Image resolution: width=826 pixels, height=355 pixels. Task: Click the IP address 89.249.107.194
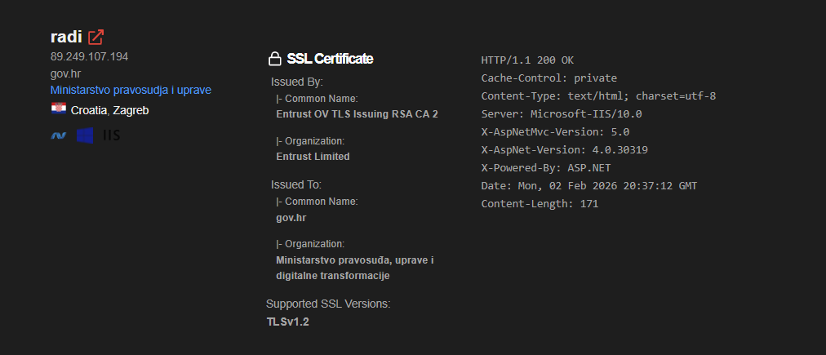[89, 56]
